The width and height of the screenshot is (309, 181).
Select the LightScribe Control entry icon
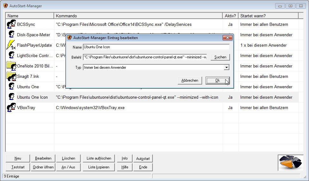pyautogui.click(x=11, y=55)
